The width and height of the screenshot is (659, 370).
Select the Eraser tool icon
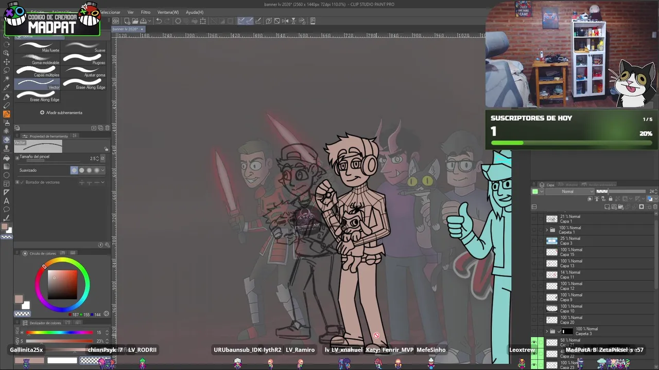pos(7,140)
